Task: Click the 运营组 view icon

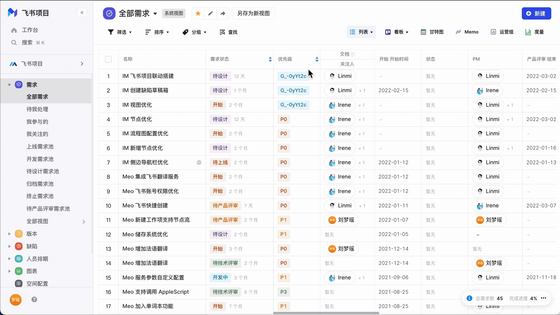Action: point(493,32)
